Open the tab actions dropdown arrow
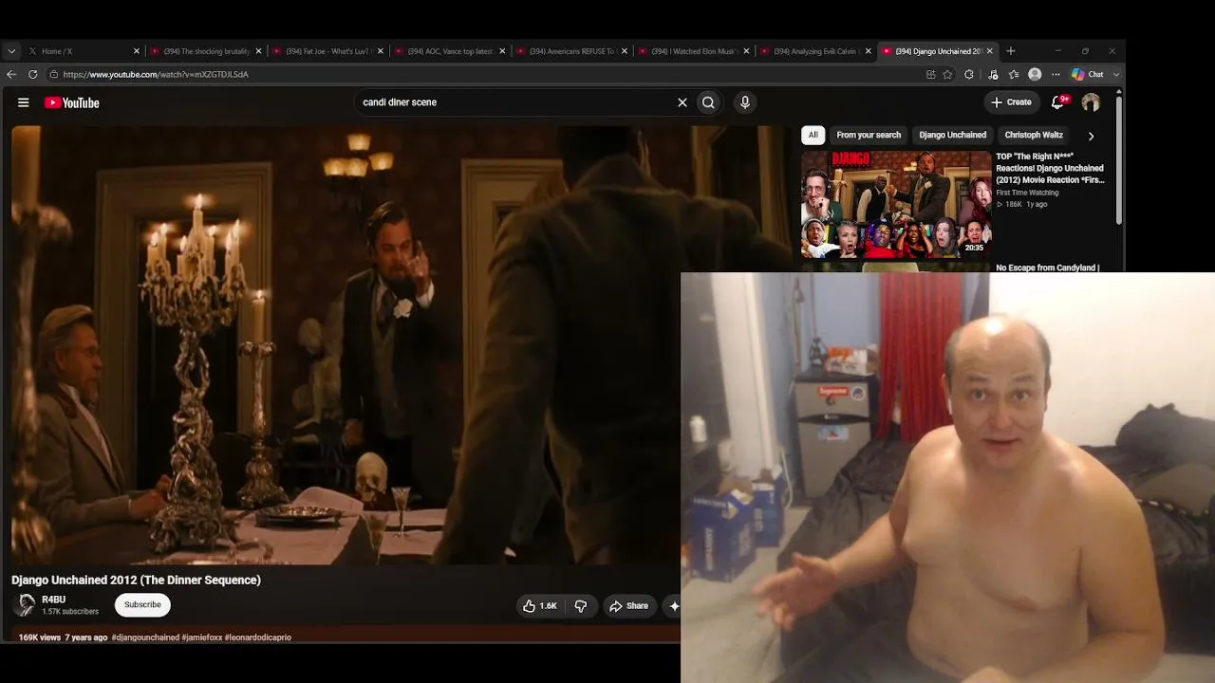The height and width of the screenshot is (683, 1215). (x=11, y=51)
